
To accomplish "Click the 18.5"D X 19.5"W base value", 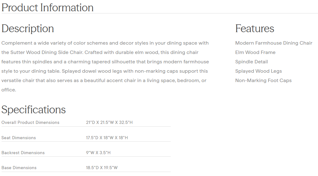I will tap(102, 168).
